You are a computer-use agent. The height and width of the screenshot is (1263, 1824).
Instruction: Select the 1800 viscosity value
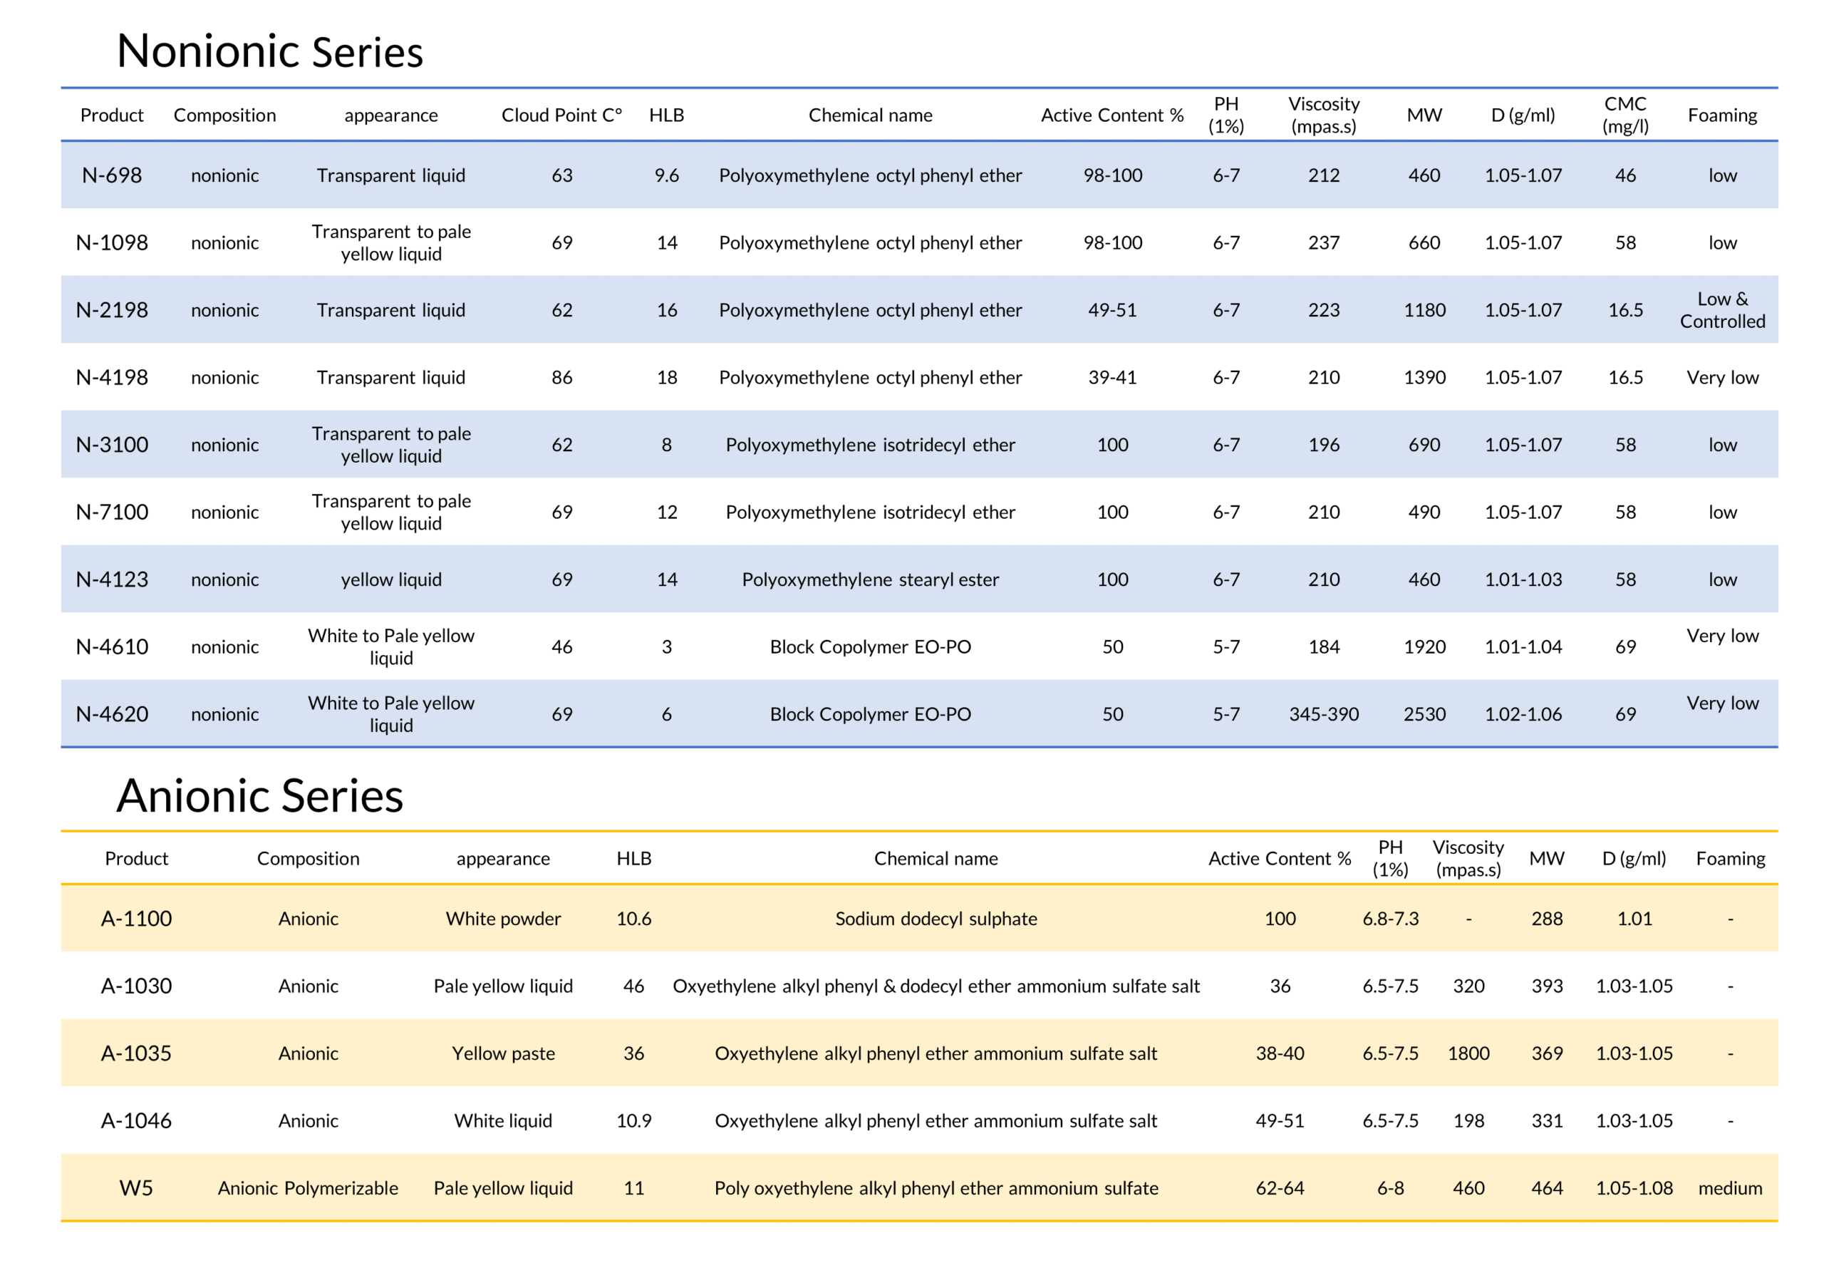coord(1468,1054)
